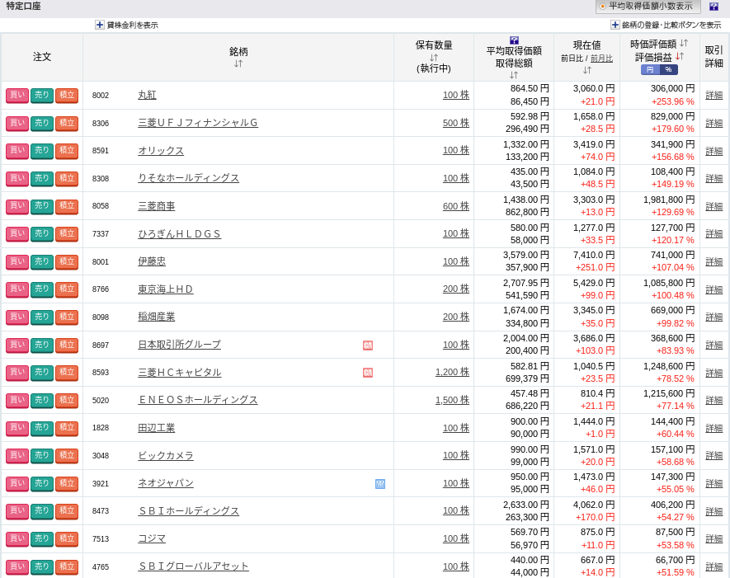Switch 評価損益 display to 円

[x=650, y=70]
